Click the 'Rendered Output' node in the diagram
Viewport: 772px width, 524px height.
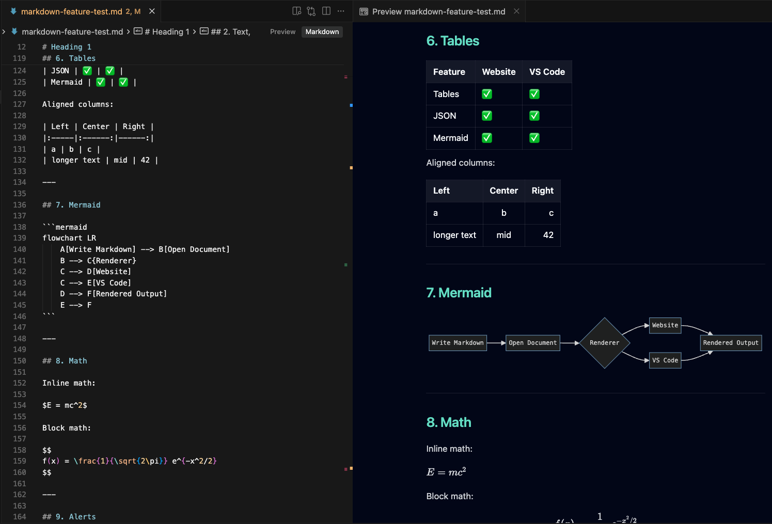click(731, 343)
